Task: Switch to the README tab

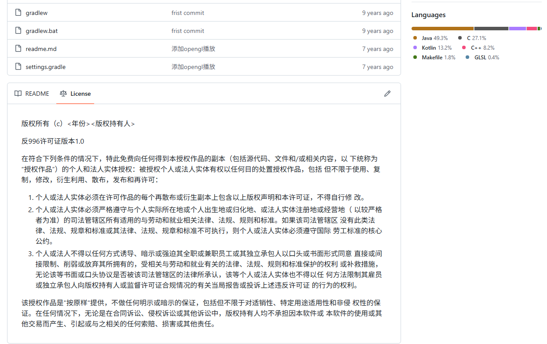Action: tap(32, 94)
